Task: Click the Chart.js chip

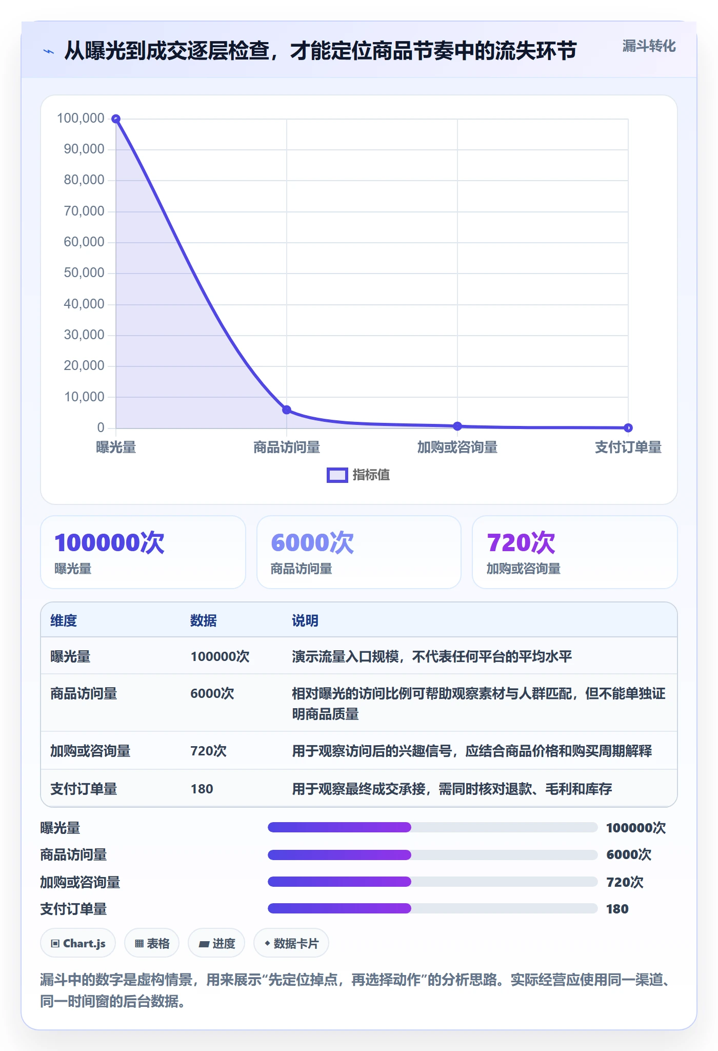Action: coord(78,943)
